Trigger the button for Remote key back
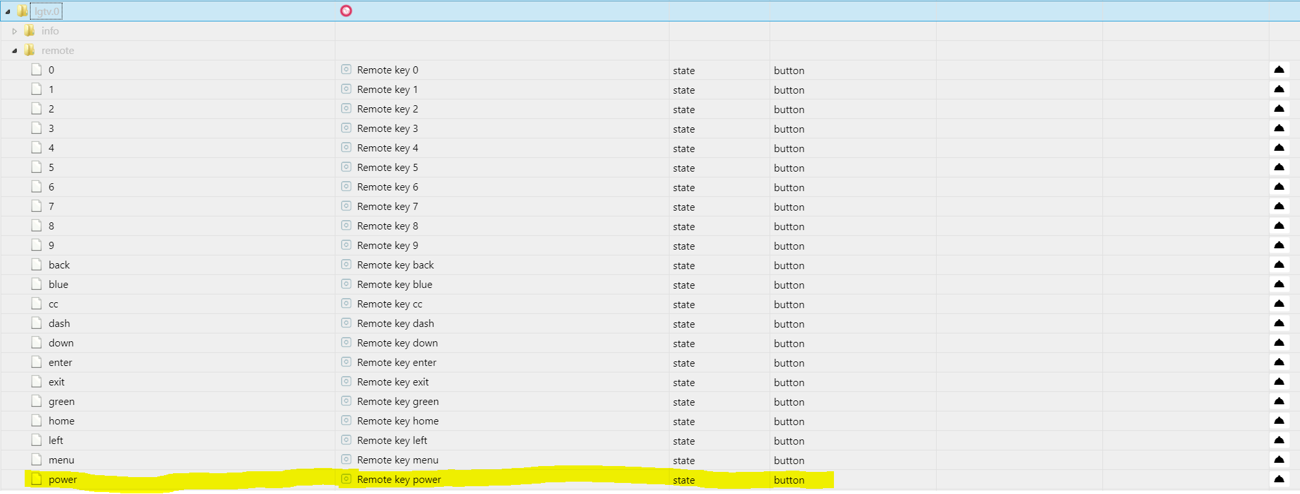The height and width of the screenshot is (494, 1300). coord(1279,265)
